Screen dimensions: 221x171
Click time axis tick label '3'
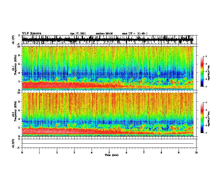click(74, 153)
